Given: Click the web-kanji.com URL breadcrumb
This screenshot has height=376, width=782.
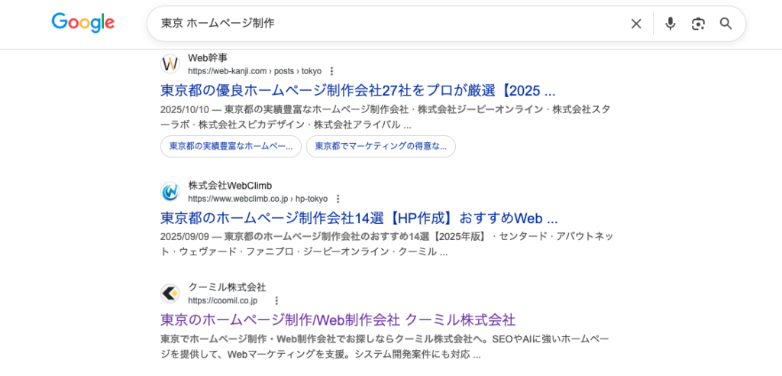Looking at the screenshot, I should click(254, 71).
